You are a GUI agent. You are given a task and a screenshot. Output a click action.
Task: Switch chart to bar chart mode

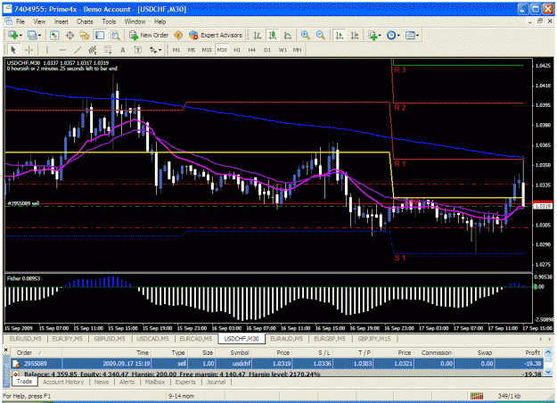point(258,35)
